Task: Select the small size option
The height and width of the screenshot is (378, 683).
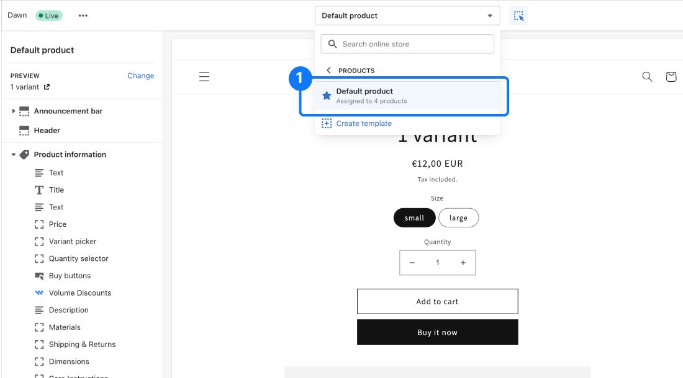Action: point(414,218)
